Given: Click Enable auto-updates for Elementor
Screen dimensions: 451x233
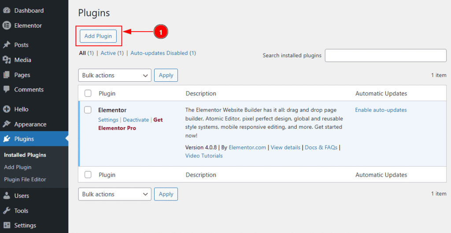Looking at the screenshot, I should point(381,110).
